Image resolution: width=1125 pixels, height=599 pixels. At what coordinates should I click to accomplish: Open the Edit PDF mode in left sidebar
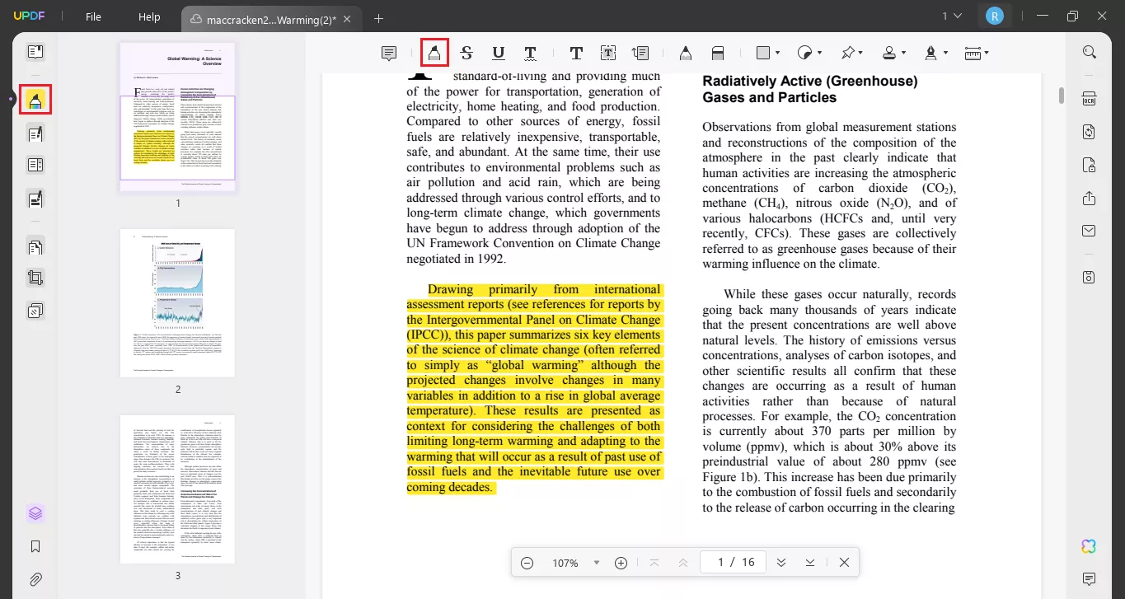coord(35,132)
